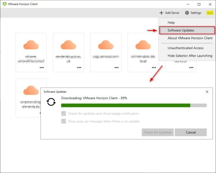Viewport: 216px width, 173px height.
Task: Select the server cloud in the bottom row
Action: click(x=31, y=90)
